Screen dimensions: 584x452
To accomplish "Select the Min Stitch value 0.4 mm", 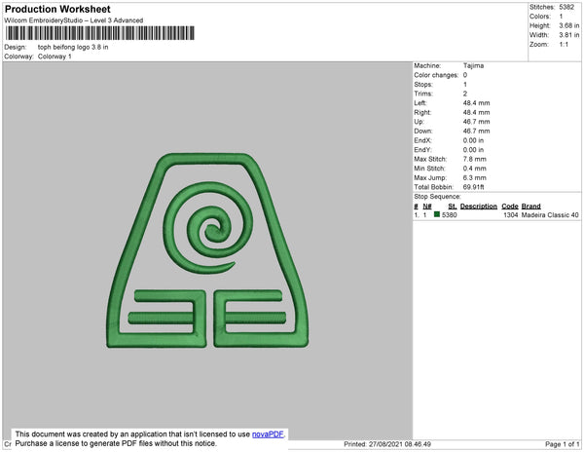I will 475,169.
